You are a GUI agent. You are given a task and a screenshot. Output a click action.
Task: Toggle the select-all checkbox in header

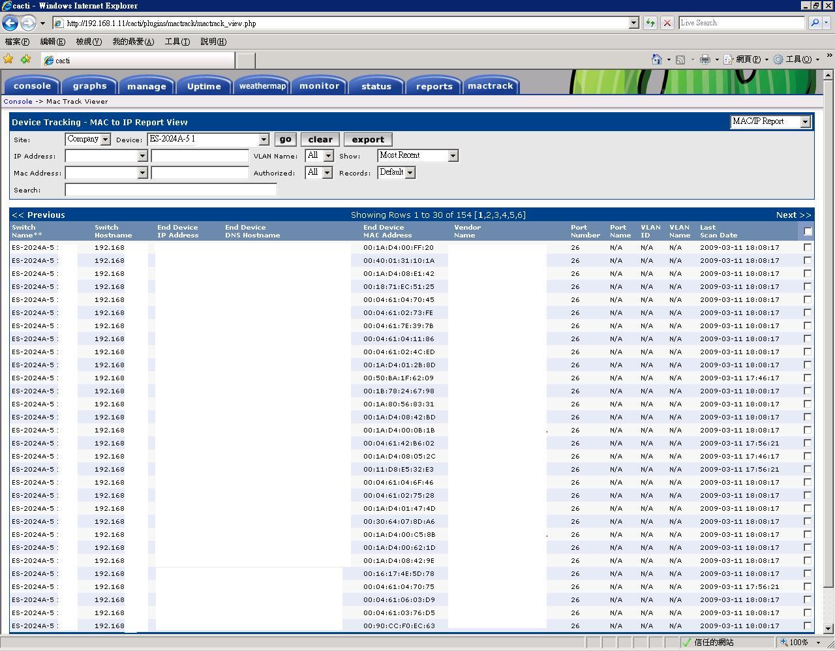(808, 232)
